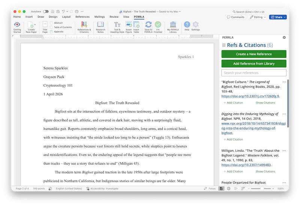Open References & Citations books icon
300x206 pixels.
84,24
